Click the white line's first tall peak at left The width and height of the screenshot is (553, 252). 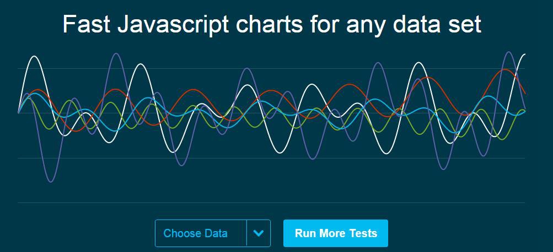click(x=34, y=56)
